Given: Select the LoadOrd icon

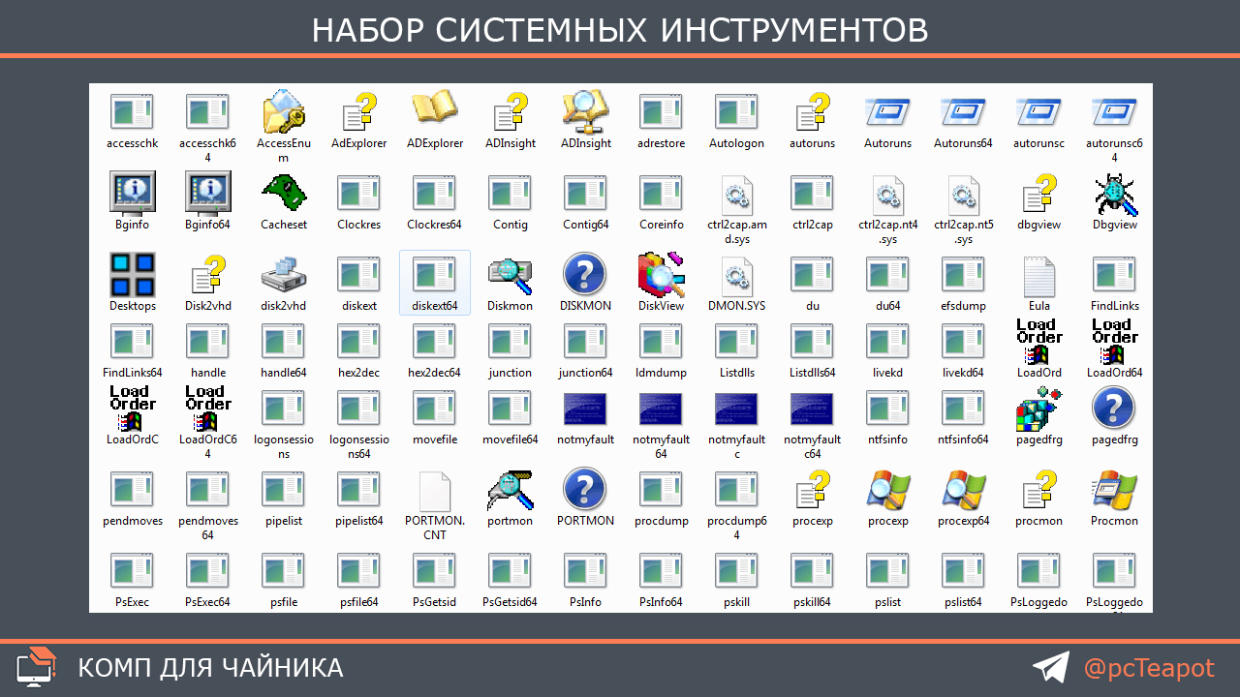Looking at the screenshot, I should point(1039,341).
